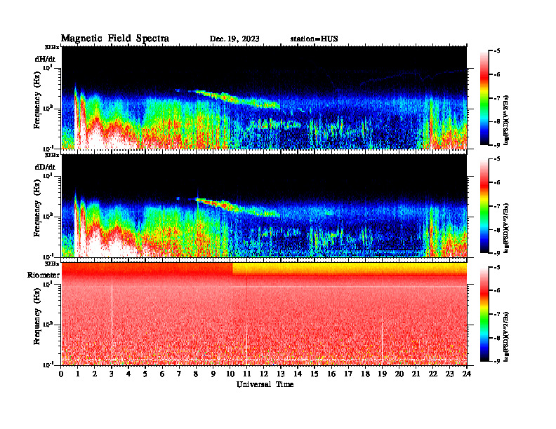Click hour 22 on the time axis
The image size is (556, 429).
tap(432, 374)
